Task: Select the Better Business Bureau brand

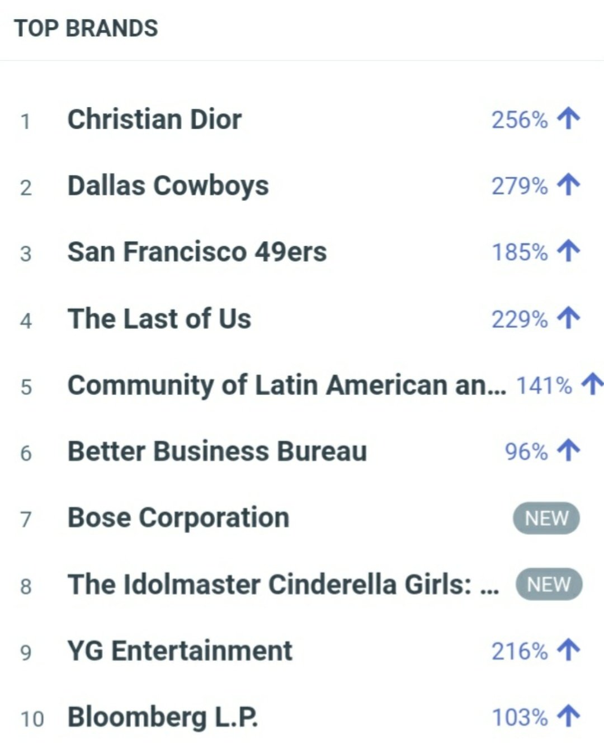Action: pyautogui.click(x=218, y=451)
